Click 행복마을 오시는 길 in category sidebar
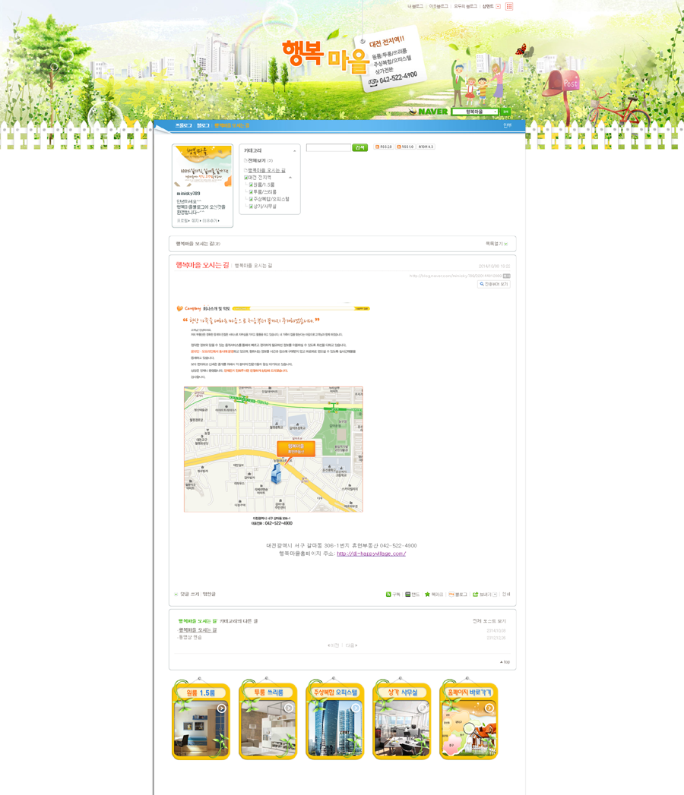Image resolution: width=684 pixels, height=795 pixels. [267, 170]
